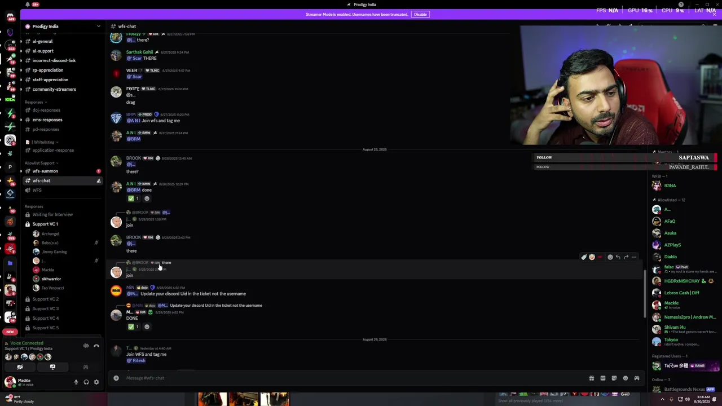Turn on camera in voice panel
This screenshot has height=406, width=722.
20,367
